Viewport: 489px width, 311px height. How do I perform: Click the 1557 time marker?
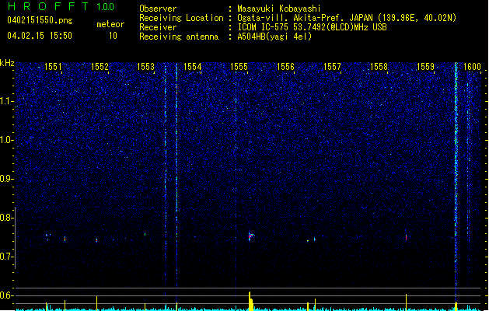coord(332,67)
